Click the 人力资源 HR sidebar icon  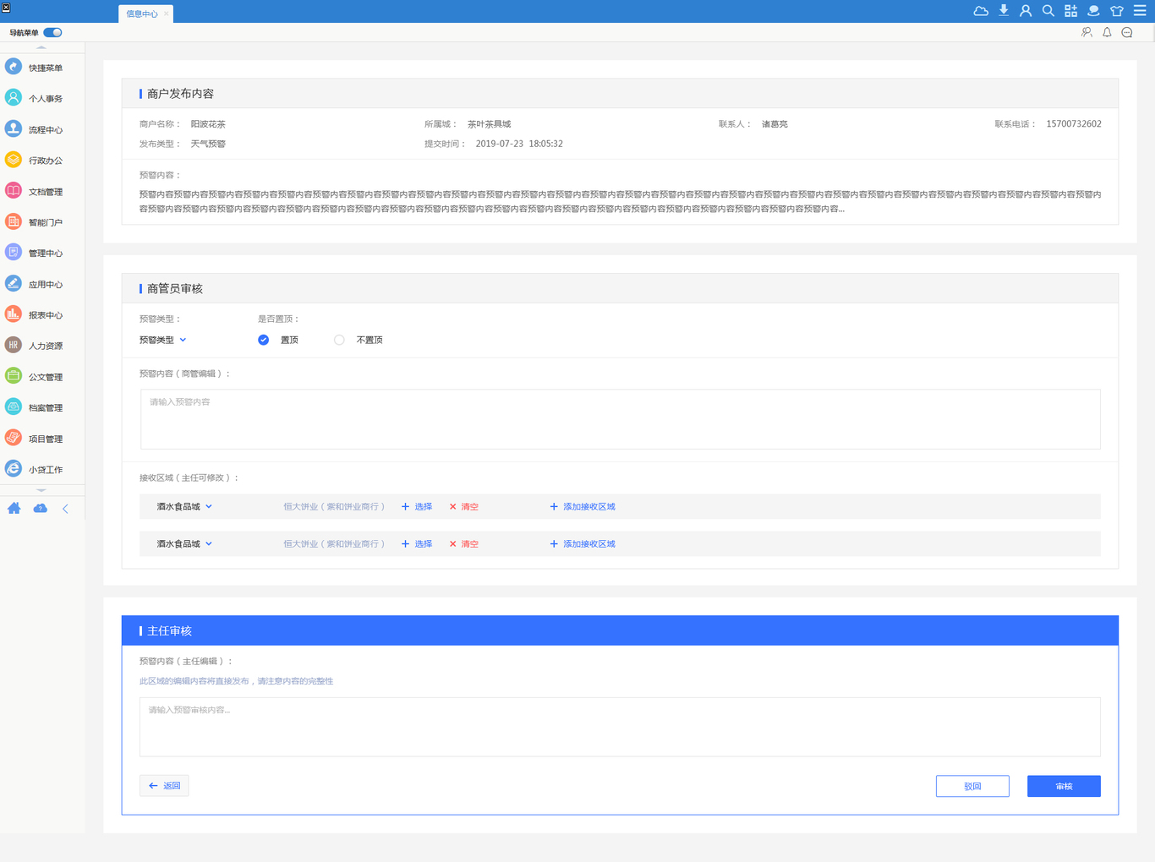(x=14, y=346)
